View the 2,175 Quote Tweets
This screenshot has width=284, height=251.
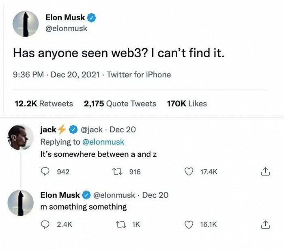click(120, 104)
